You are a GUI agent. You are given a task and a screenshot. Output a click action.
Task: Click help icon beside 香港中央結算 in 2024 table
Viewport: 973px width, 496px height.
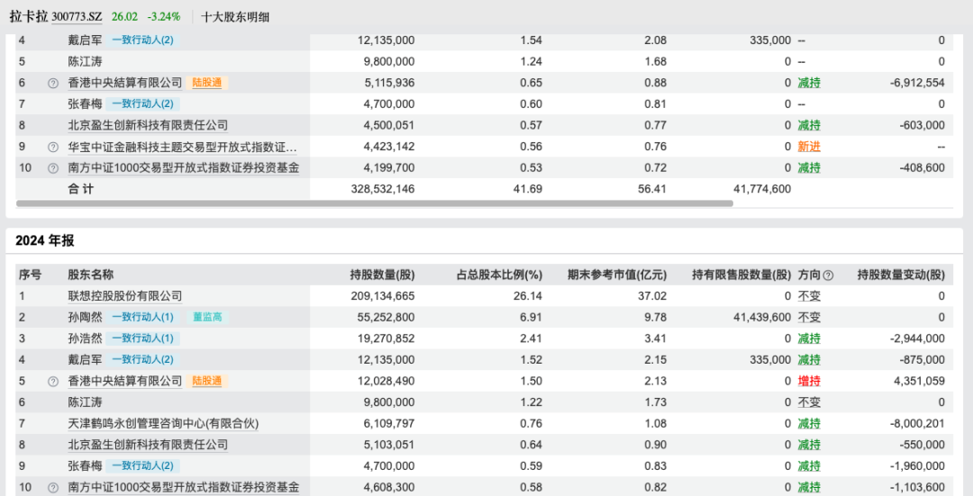pyautogui.click(x=53, y=382)
